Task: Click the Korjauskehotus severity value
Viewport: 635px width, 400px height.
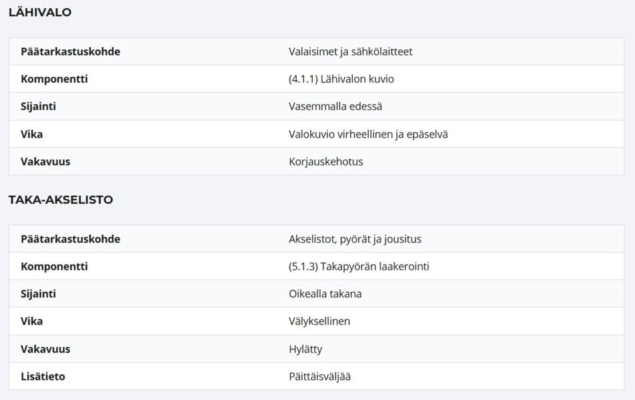Action: coord(326,162)
